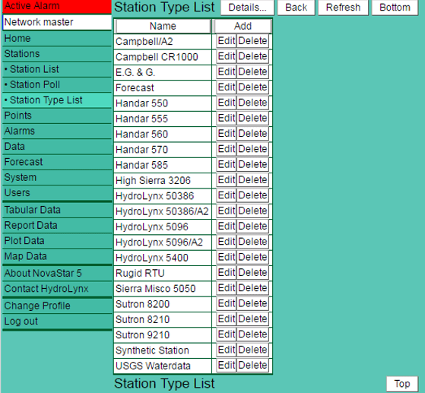Edit the HydroLynx 5400 row
The height and width of the screenshot is (393, 425).
(227, 258)
